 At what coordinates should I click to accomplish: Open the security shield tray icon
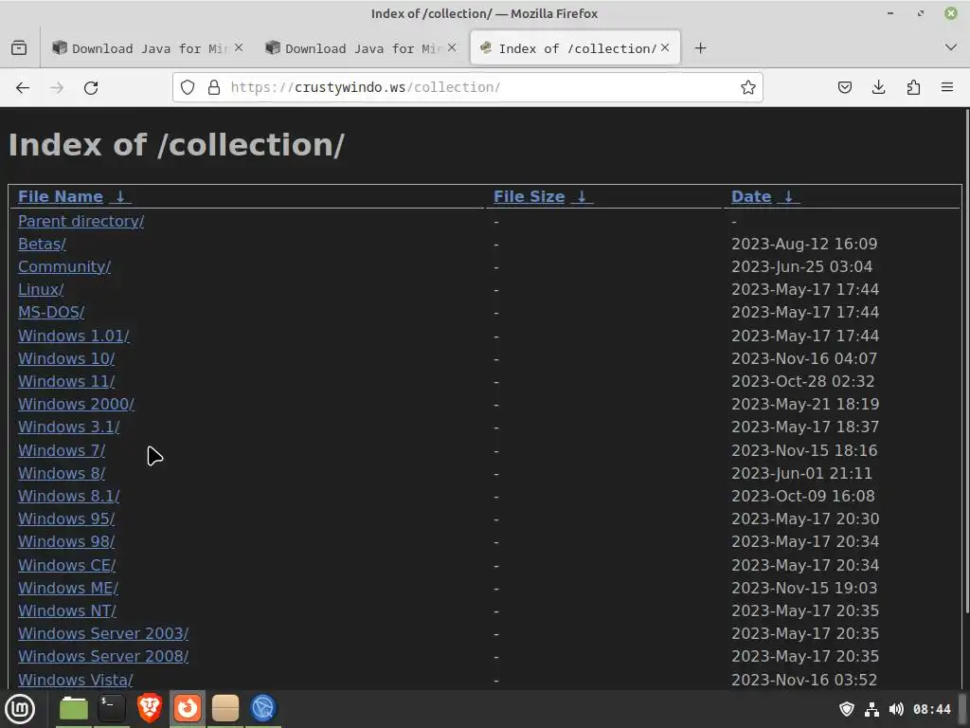point(847,709)
